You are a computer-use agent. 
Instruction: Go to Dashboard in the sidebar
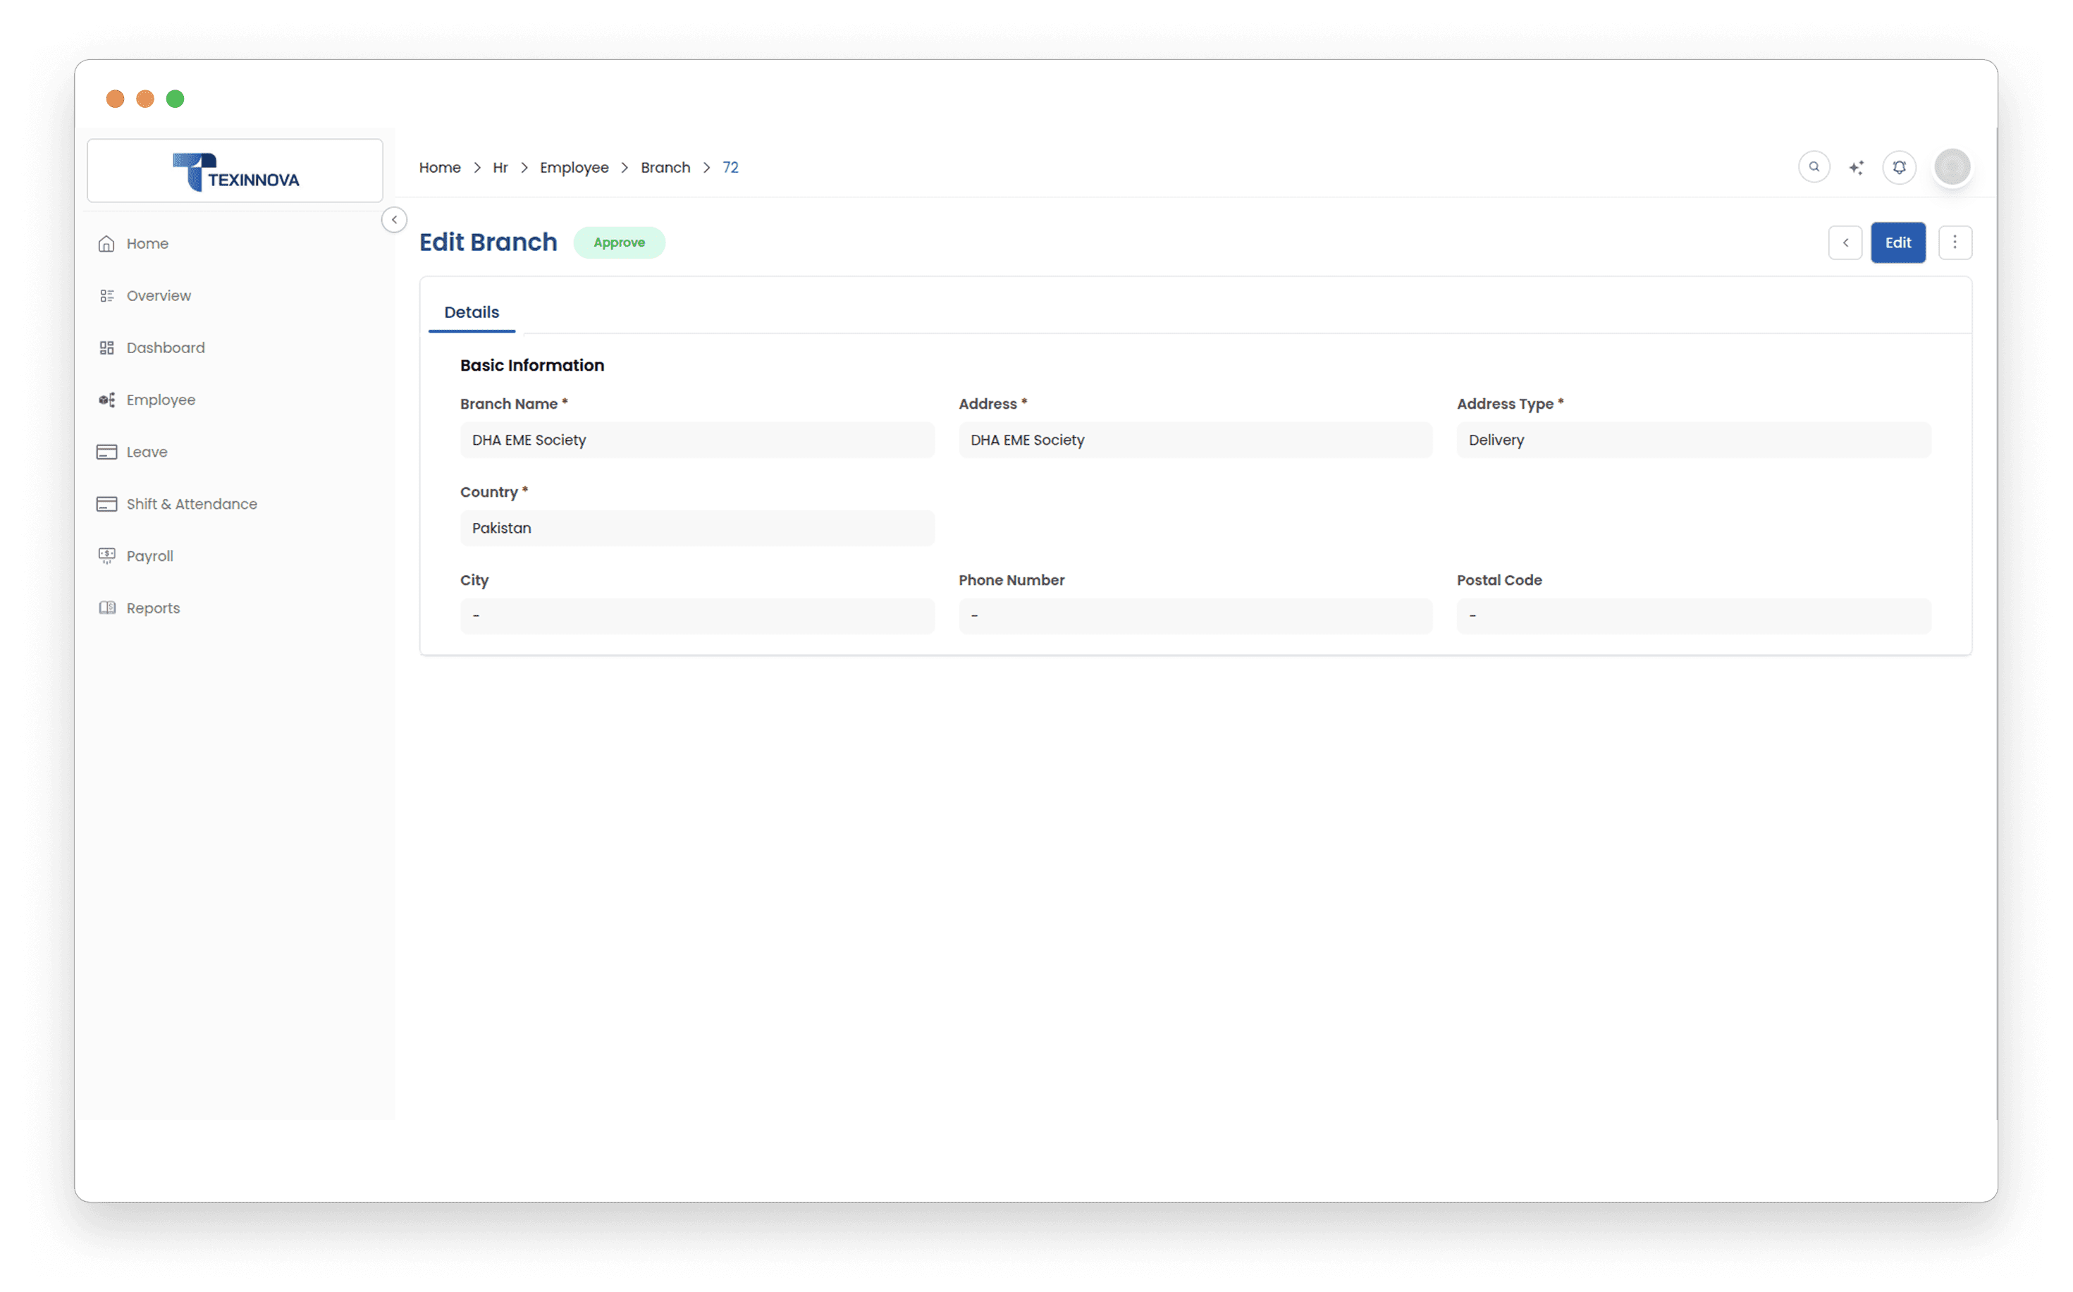coord(165,347)
